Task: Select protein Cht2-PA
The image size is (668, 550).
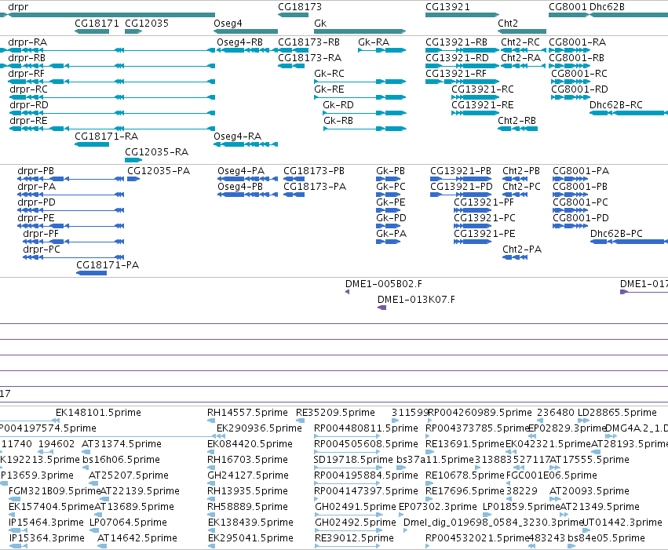Action: [x=522, y=250]
